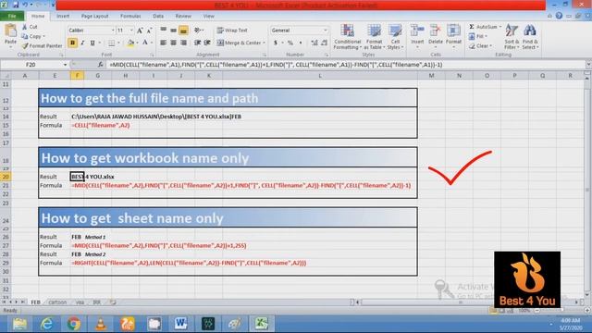Open Cell Styles gallery
Viewport: 592px width, 333px height.
tap(395, 37)
